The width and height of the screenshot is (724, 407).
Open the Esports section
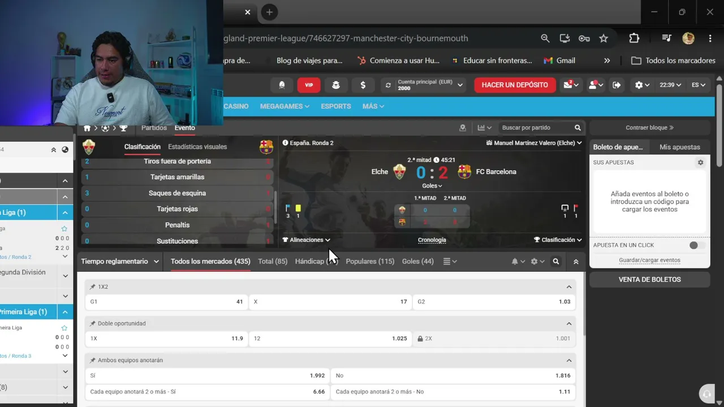tap(336, 106)
